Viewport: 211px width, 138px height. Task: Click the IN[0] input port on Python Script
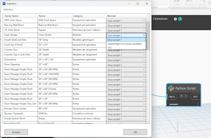point(172,97)
